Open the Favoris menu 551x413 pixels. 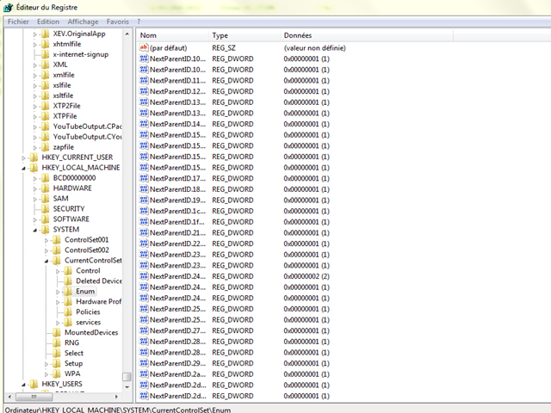(x=118, y=20)
